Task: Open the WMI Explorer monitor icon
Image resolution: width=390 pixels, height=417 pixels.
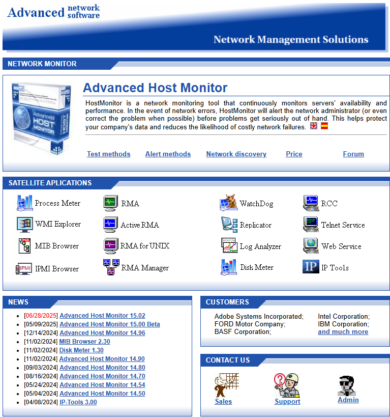Action: (x=24, y=224)
